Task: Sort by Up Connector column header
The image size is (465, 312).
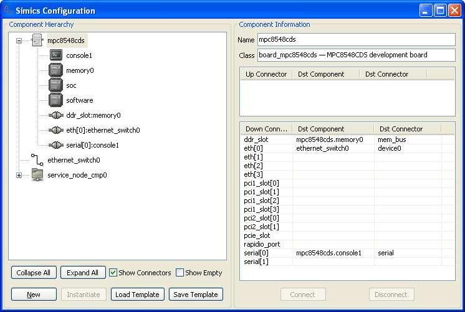Action: click(266, 74)
